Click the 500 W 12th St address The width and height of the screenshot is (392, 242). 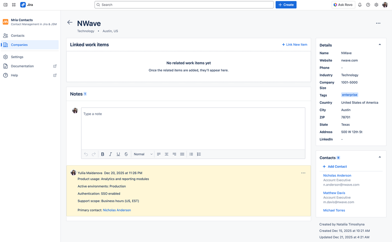click(352, 132)
